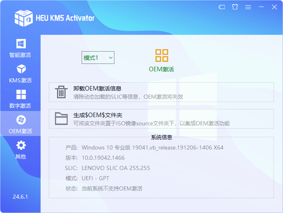Close the HEU KMS Activator window
Screen dimensions: 283x213
coord(274,7)
